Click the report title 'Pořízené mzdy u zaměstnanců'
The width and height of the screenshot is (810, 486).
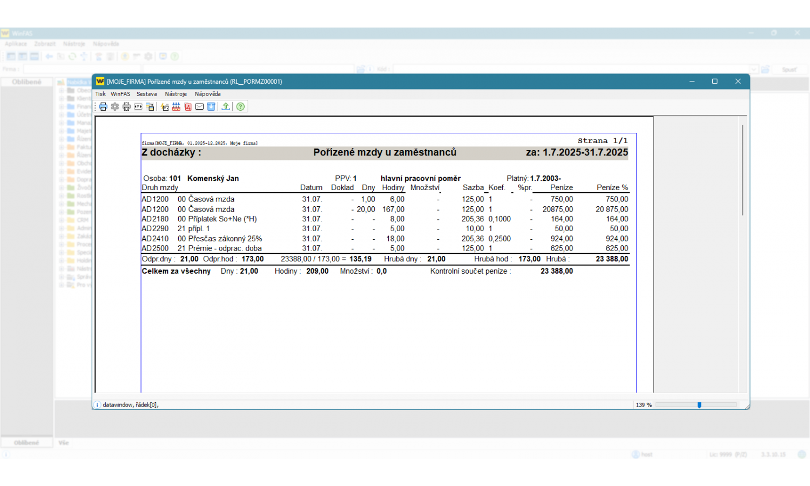pyautogui.click(x=385, y=153)
